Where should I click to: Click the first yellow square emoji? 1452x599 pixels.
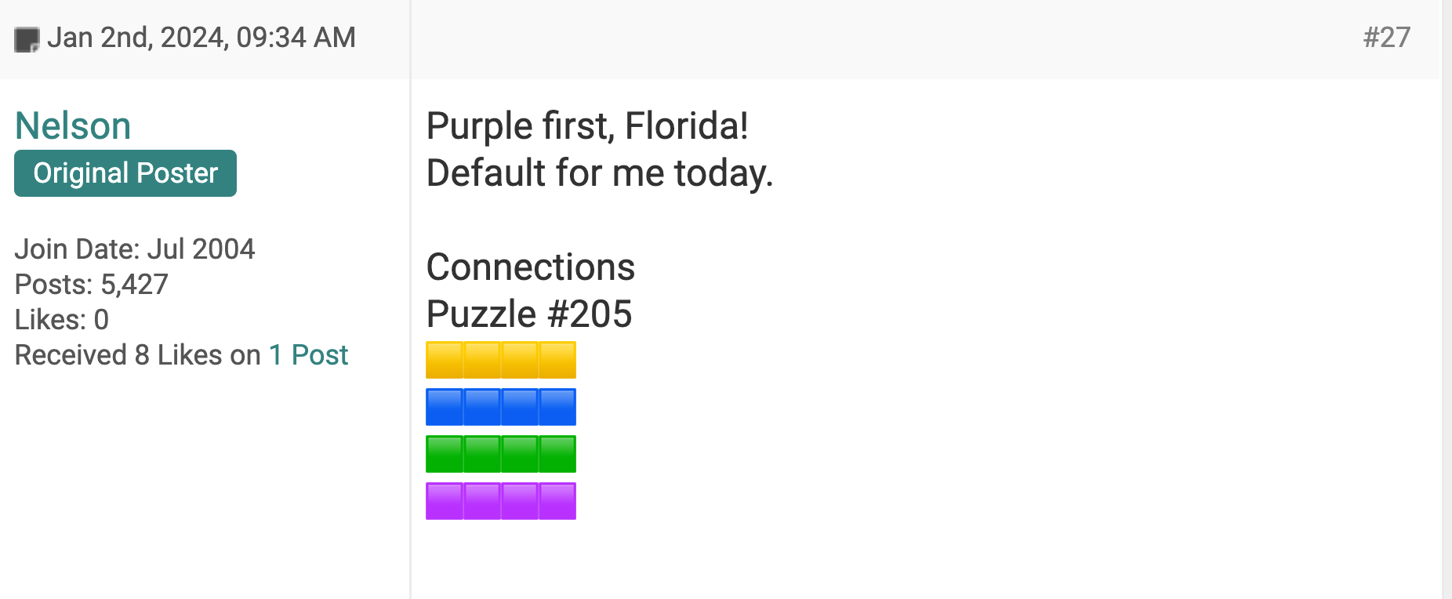(445, 360)
